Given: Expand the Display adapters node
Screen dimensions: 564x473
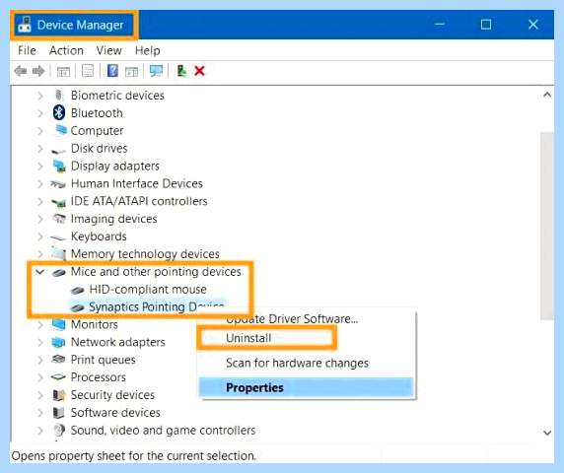Looking at the screenshot, I should pyautogui.click(x=40, y=167).
